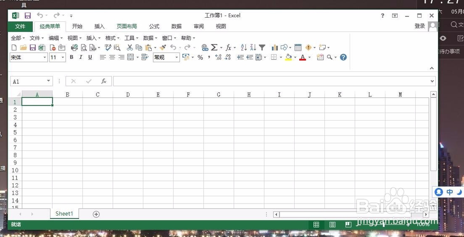Viewport: 464px width, 237px height.
Task: Activate the Format Painter brush
Action: 163,47
